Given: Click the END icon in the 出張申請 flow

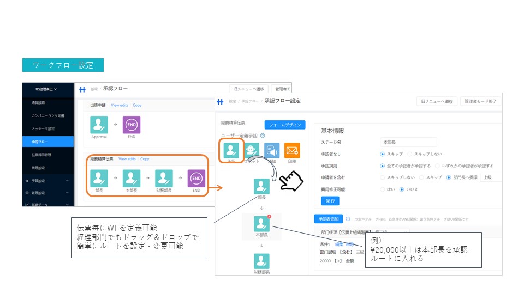Looking at the screenshot, I should pyautogui.click(x=132, y=125).
